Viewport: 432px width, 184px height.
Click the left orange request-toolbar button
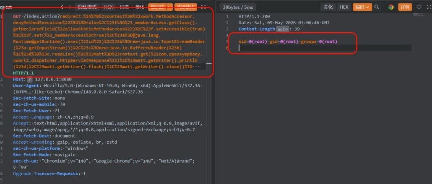tap(158, 7)
